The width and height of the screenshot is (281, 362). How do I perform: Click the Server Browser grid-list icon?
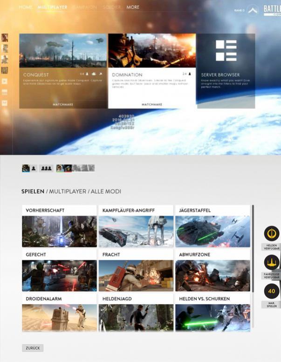click(226, 51)
